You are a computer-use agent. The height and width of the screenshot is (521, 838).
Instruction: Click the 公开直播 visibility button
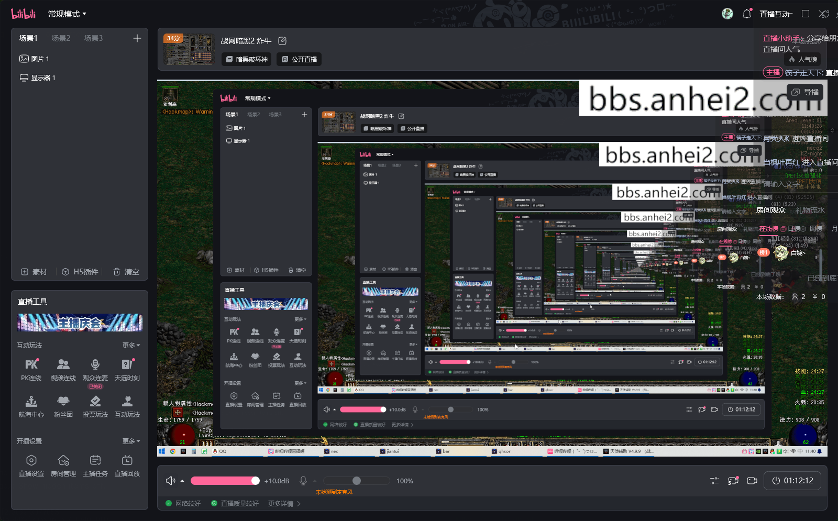(x=299, y=59)
